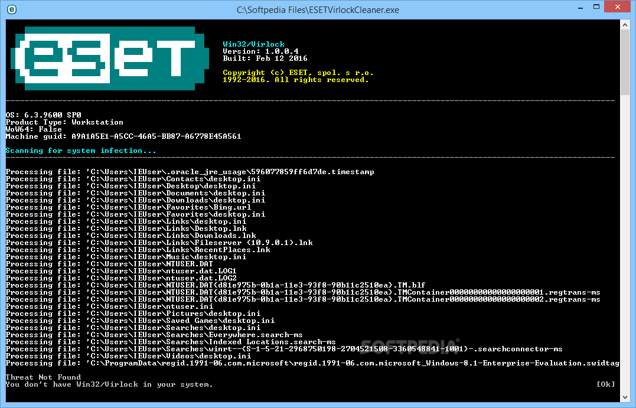Click the 'Built: Feb 12 2016' line
The image size is (636, 408).
point(265,58)
